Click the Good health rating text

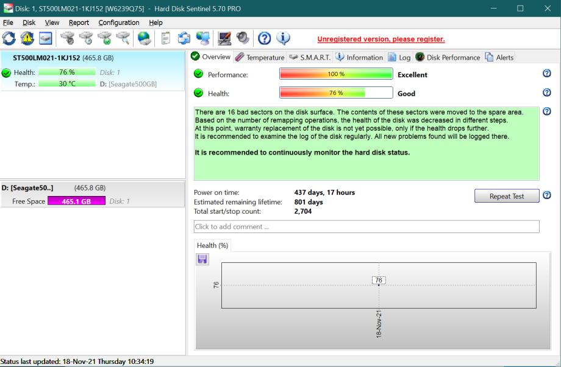pos(407,94)
